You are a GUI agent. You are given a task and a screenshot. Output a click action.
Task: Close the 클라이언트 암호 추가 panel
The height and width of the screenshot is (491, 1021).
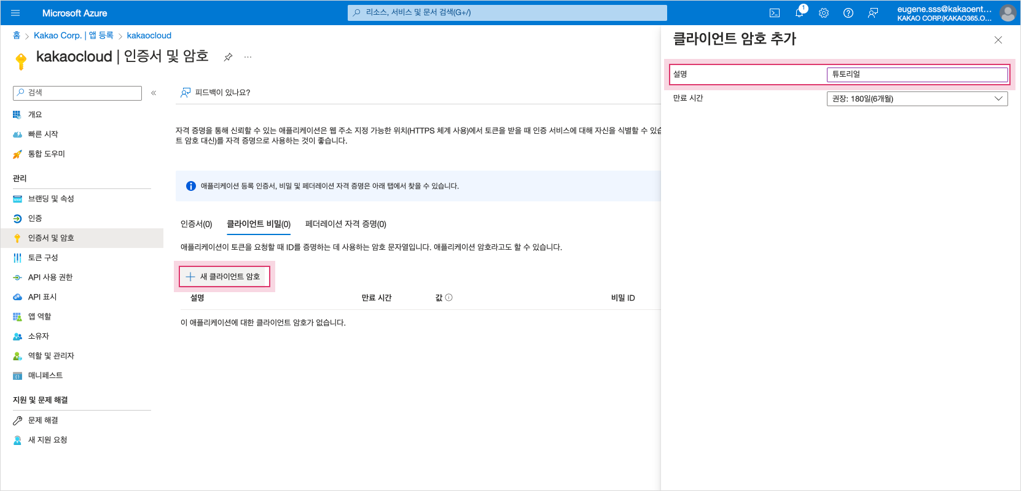point(998,40)
